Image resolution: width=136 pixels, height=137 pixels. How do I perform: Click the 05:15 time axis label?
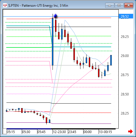coord(11,132)
